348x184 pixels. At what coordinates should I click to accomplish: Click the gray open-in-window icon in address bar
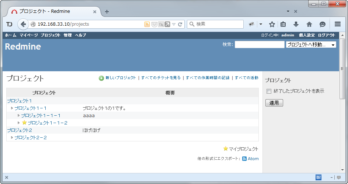pyautogui.click(x=168, y=24)
